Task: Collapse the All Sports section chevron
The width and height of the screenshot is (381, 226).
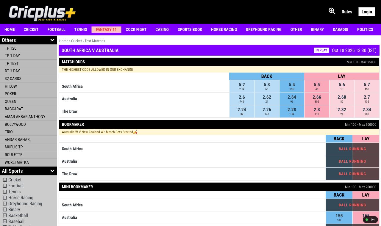Action: (52, 171)
